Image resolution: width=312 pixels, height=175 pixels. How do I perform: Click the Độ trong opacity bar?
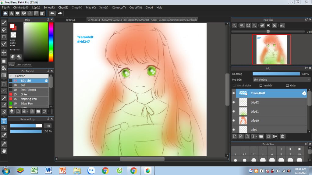pos(276,74)
